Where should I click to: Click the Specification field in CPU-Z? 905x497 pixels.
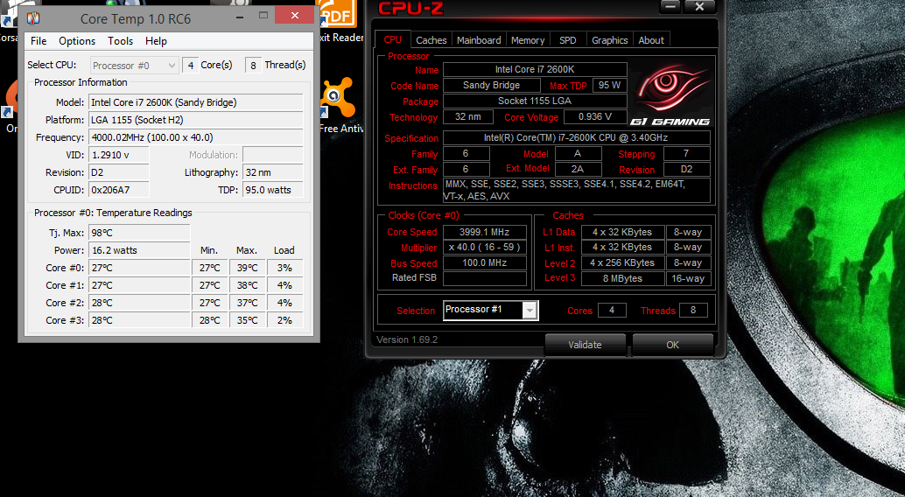[x=576, y=137]
